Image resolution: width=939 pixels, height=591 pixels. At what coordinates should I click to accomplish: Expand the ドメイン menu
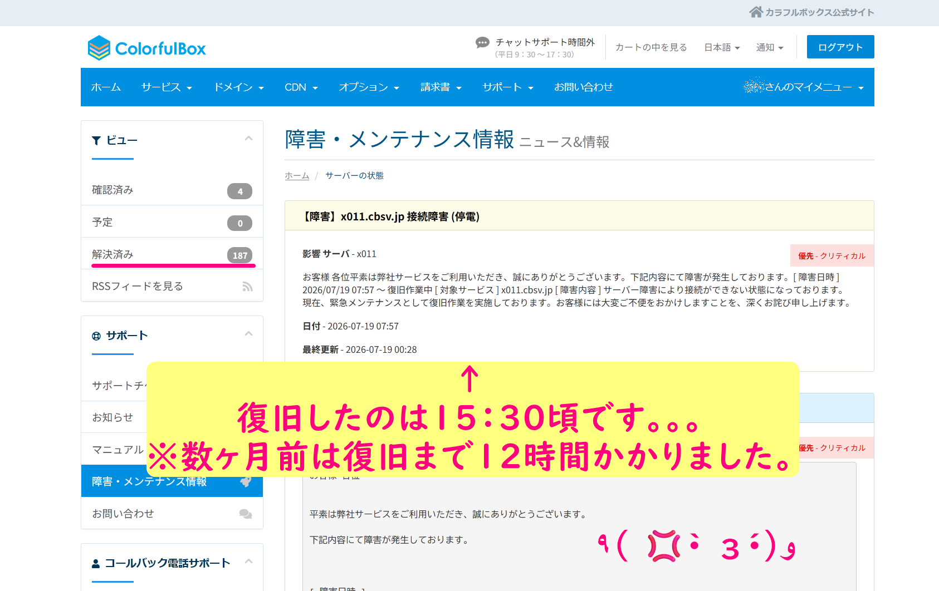pos(239,87)
